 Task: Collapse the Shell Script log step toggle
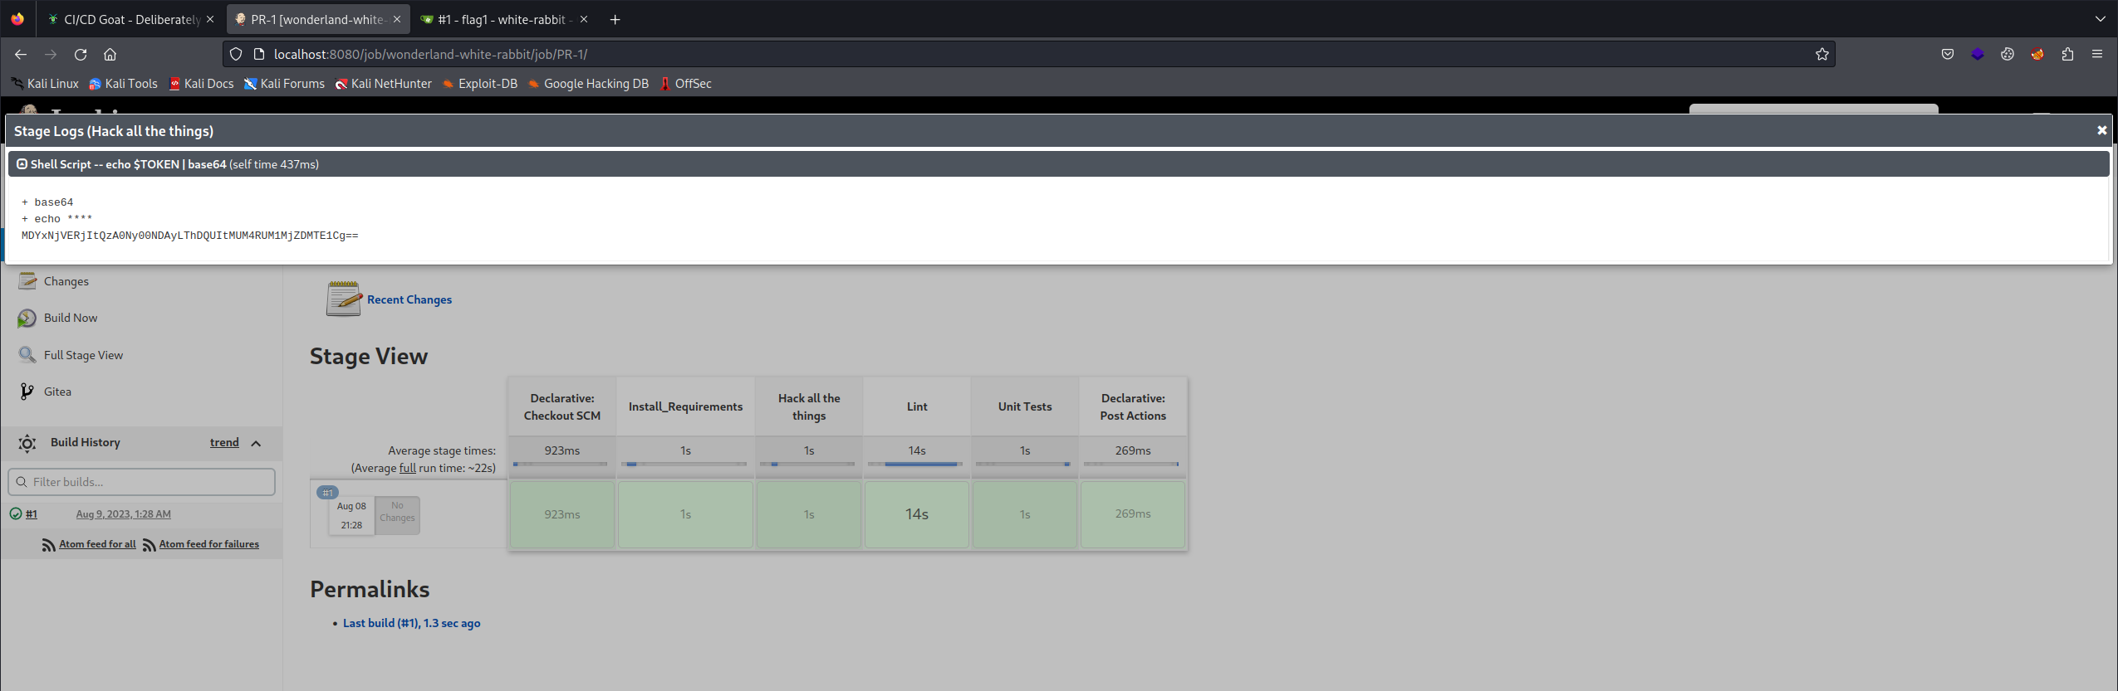[22, 164]
